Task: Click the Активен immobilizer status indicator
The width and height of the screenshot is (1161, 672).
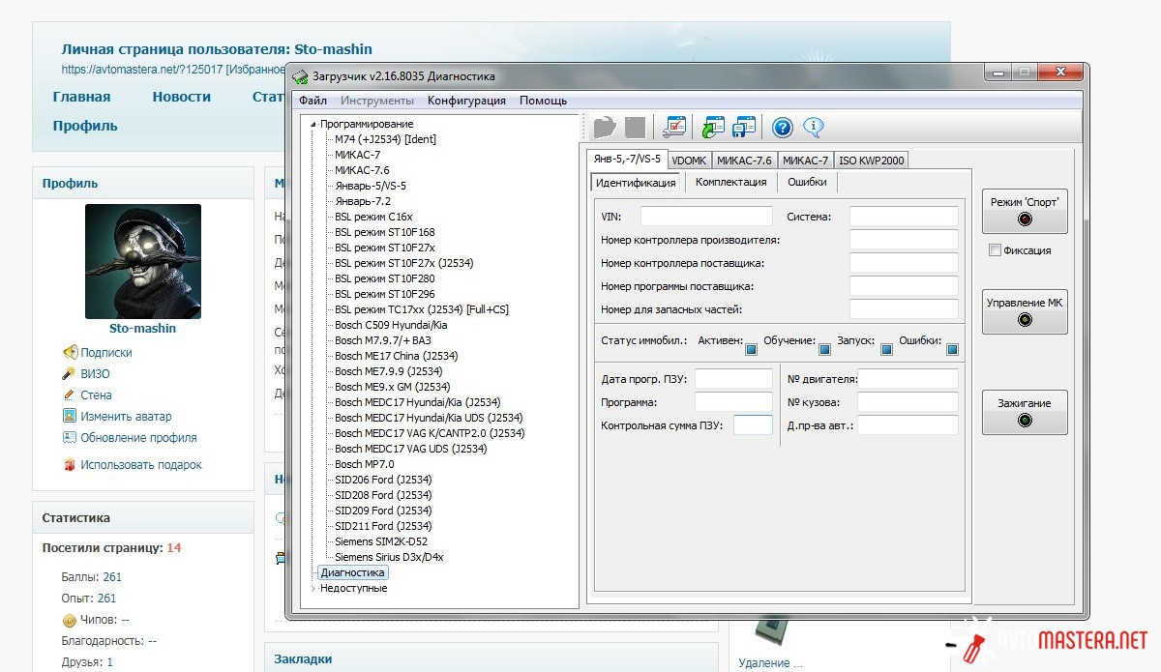Action: pos(751,350)
